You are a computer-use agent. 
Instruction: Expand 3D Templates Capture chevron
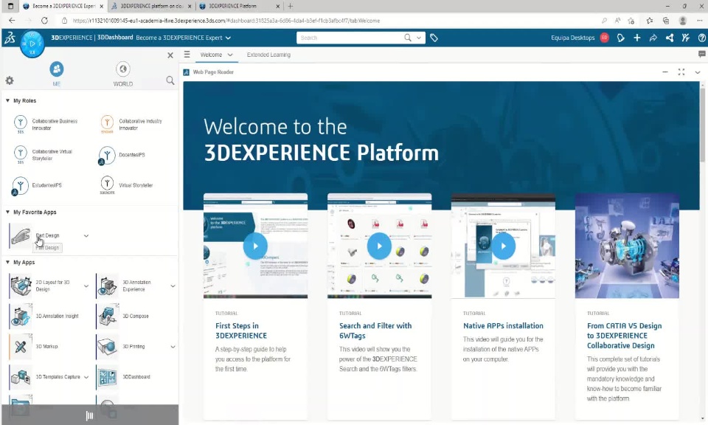coord(86,377)
